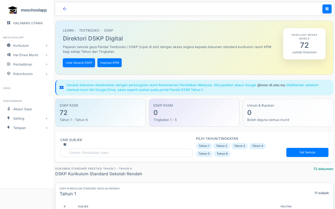Click the meschoolapp brand name
The width and height of the screenshot is (335, 209).
point(34,10)
